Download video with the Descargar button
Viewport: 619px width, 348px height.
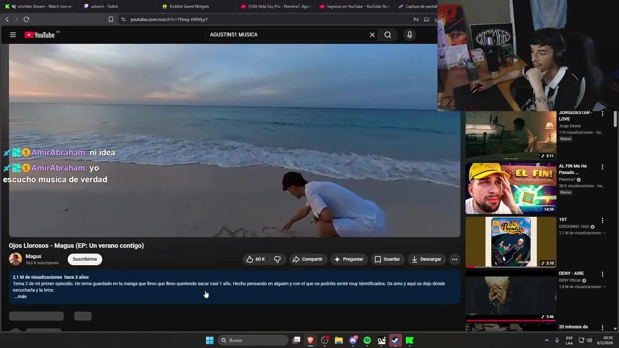pyautogui.click(x=426, y=260)
